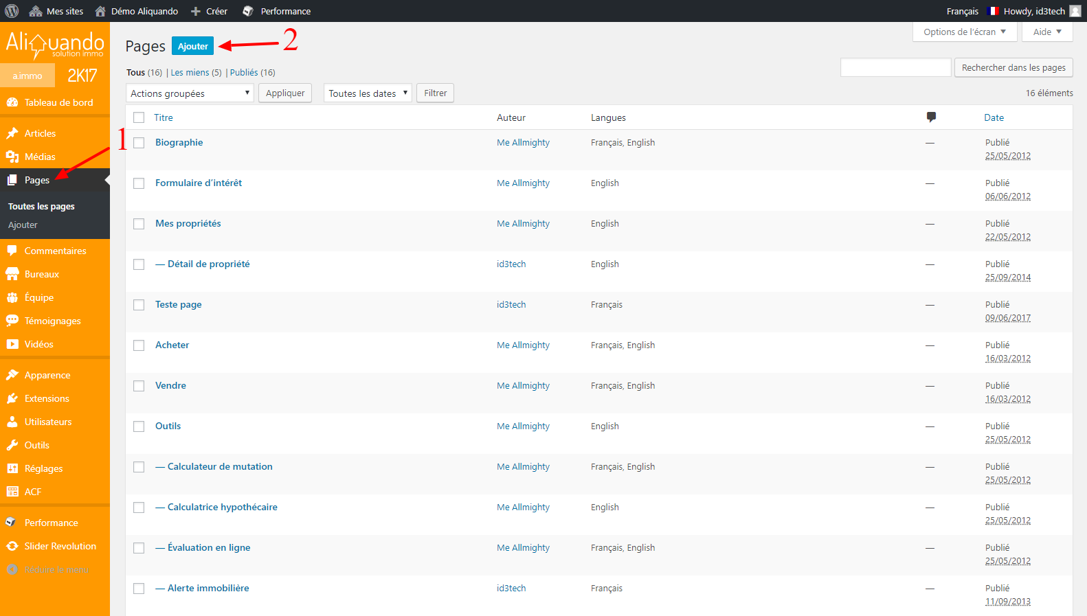Click the user avatar icon
This screenshot has width=1087, height=616.
(x=1075, y=11)
